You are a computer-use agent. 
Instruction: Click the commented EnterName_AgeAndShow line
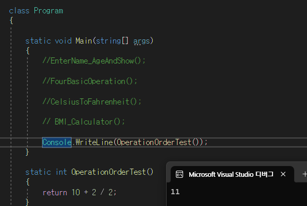coord(94,61)
